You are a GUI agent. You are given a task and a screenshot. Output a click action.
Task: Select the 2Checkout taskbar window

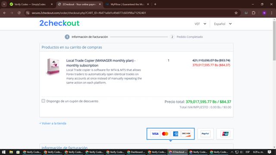pyautogui.click(x=178, y=152)
